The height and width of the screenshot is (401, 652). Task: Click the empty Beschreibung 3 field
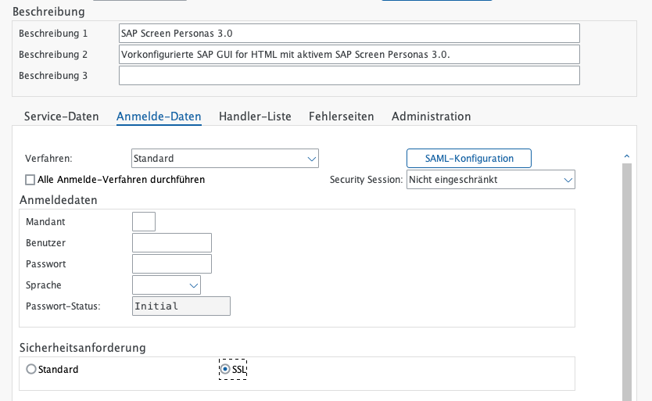click(349, 76)
